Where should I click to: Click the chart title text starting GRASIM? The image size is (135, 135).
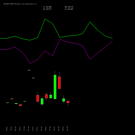(20, 4)
